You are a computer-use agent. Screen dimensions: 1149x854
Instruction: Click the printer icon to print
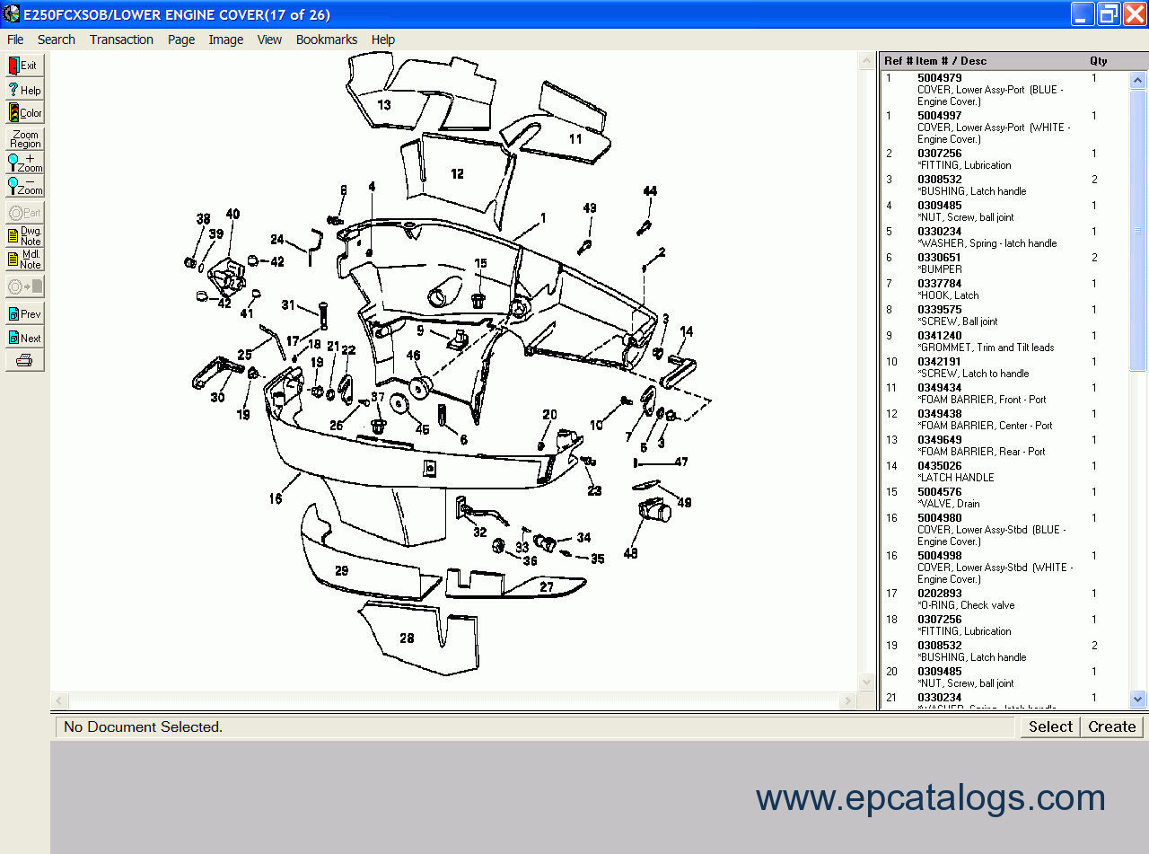point(24,361)
